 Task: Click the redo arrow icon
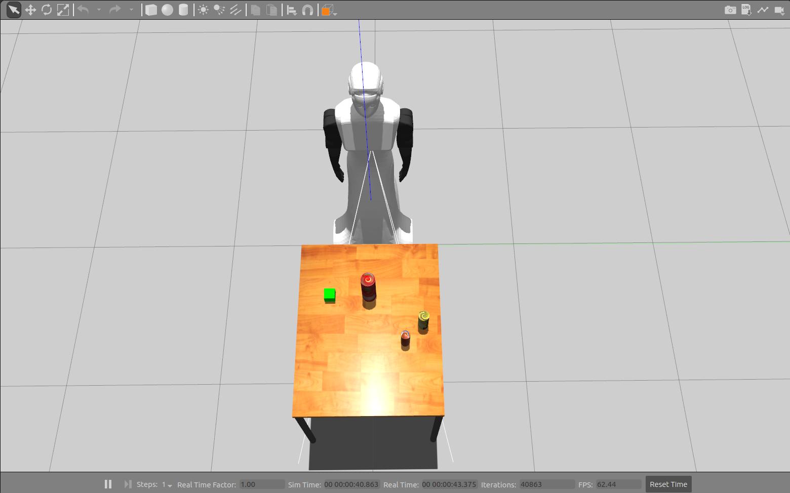[x=115, y=10]
